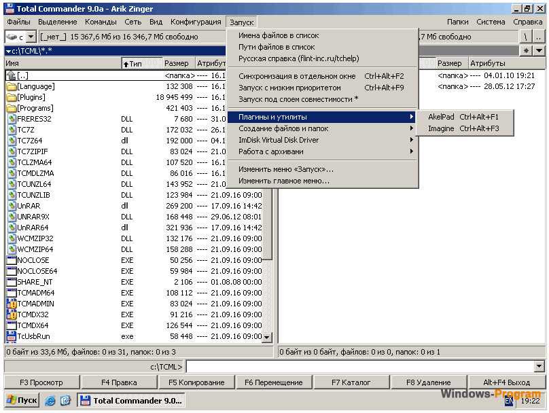This screenshot has height=413, width=549.
Task: Open the Справка menu
Action: [x=528, y=22]
